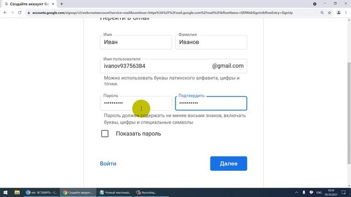Screen dimensions: 351x197
Task: Click the '@gmail.com' suffix text
Action: point(228,66)
